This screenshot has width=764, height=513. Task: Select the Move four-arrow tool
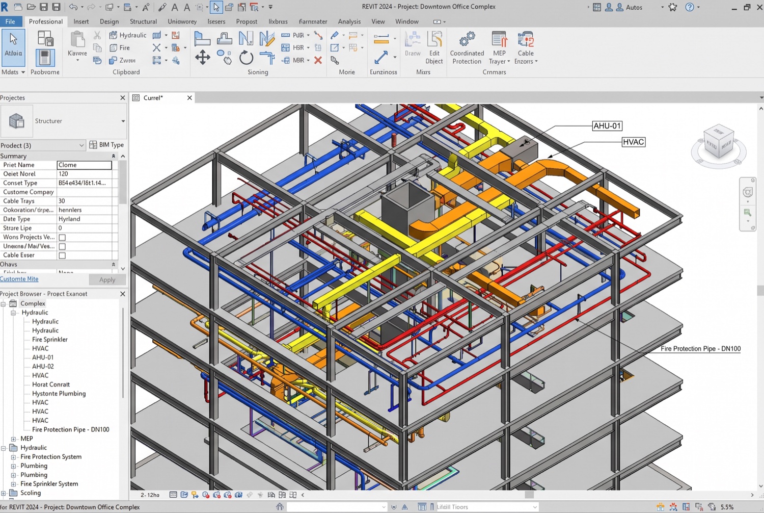coord(203,57)
